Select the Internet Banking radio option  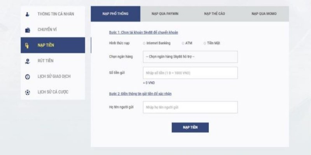click(144, 43)
